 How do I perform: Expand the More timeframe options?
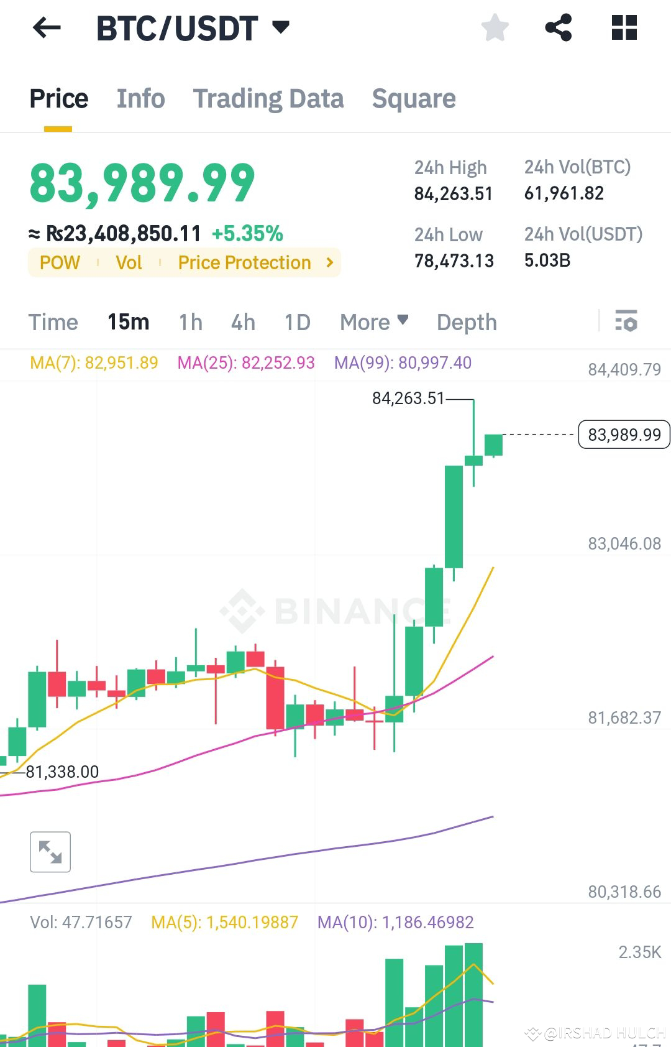[x=373, y=322]
